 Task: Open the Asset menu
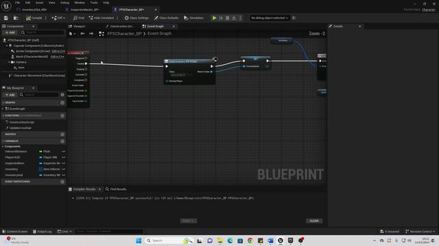39,3
